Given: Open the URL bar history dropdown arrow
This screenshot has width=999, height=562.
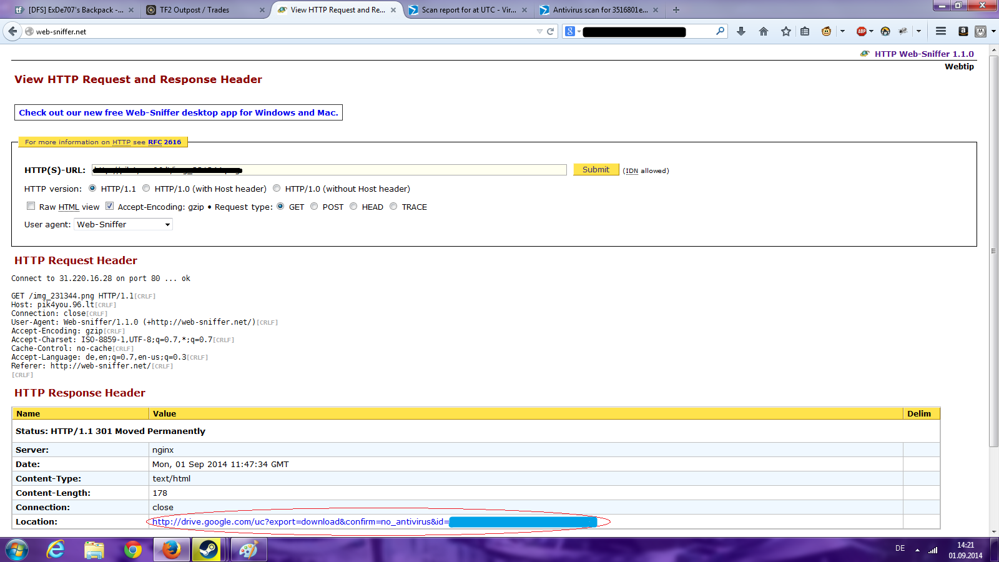Looking at the screenshot, I should point(539,31).
